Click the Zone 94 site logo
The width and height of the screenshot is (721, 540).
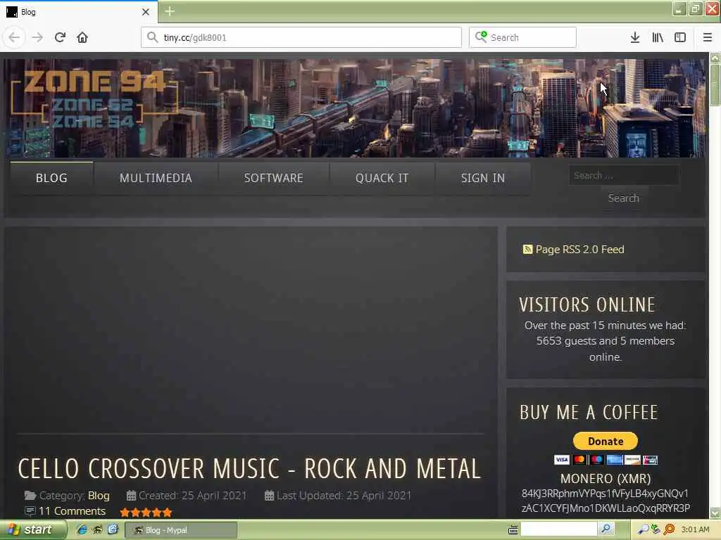click(x=94, y=100)
